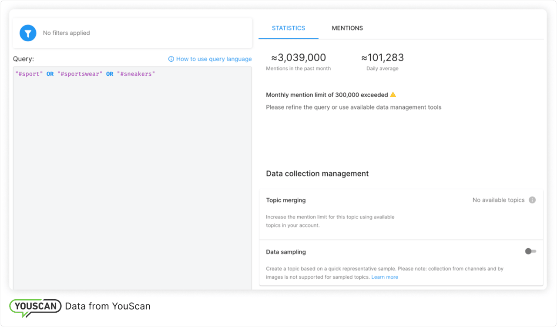Click the info icon beside query language help
557x327 pixels.
point(171,59)
